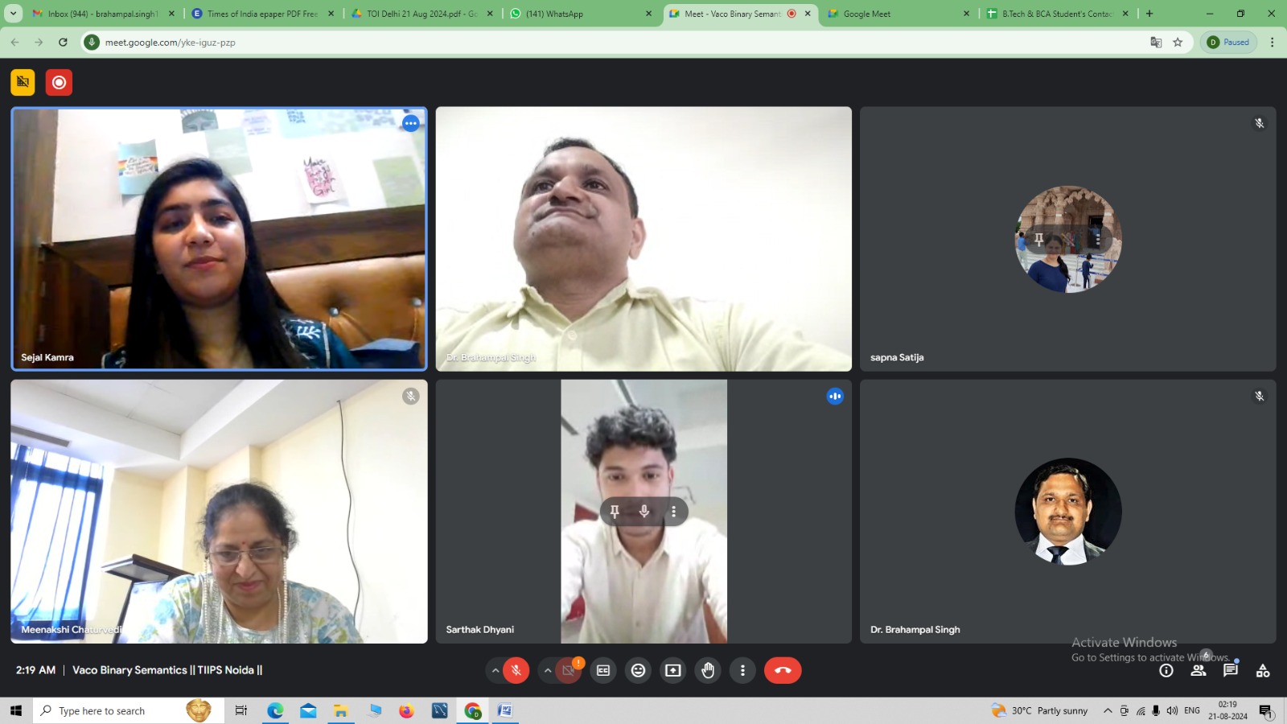Viewport: 1287px width, 724px height.
Task: Open new browser tab plus button
Action: pyautogui.click(x=1149, y=14)
